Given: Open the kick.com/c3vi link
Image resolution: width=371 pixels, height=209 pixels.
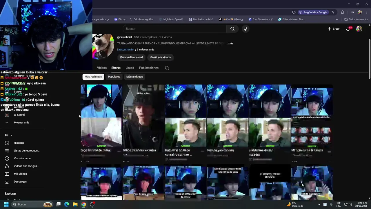Looking at the screenshot, I should point(126,50).
